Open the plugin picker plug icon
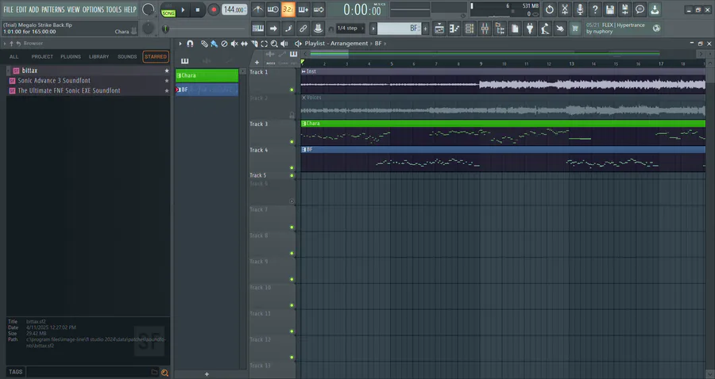 coord(530,29)
